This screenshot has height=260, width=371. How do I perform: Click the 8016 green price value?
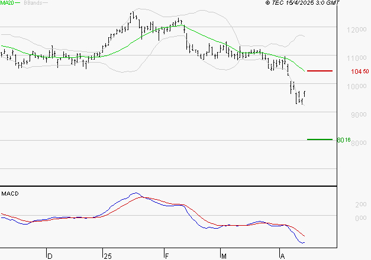pos(343,140)
